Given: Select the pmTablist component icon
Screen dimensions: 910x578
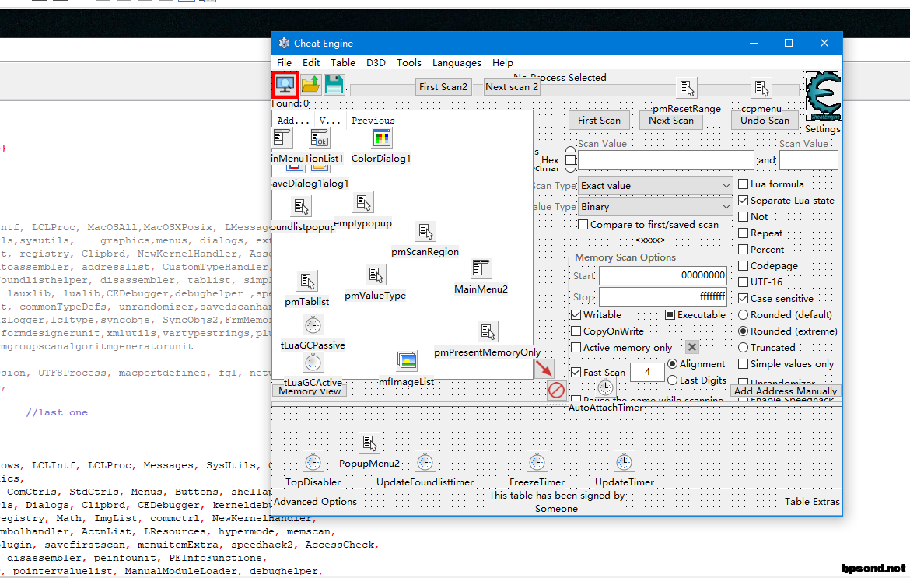Looking at the screenshot, I should pos(307,282).
